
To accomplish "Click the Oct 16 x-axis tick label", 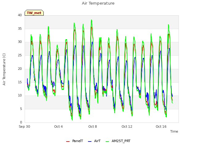I will pos(161,126).
